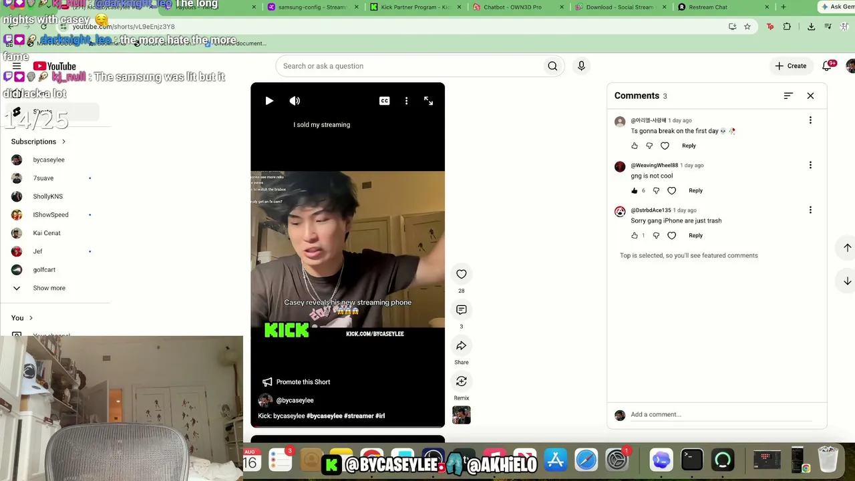Like the 'Ts gonna break' comment
The image size is (855, 481).
click(635, 146)
